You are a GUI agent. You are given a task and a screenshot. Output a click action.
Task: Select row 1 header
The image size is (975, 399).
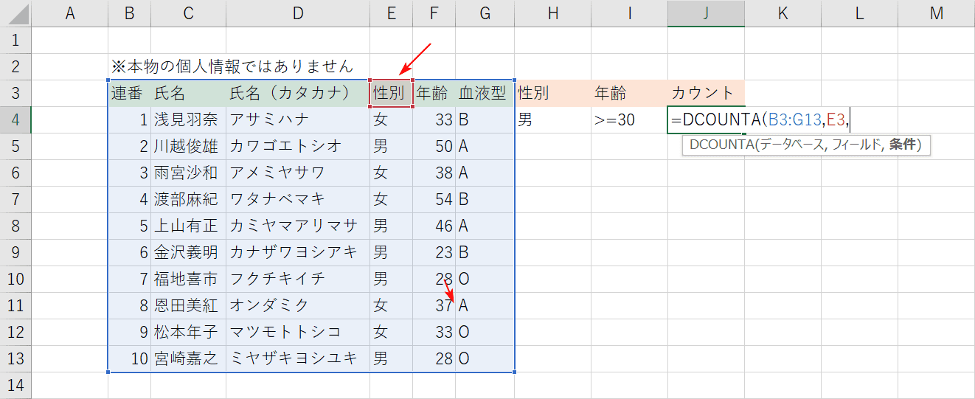click(15, 40)
